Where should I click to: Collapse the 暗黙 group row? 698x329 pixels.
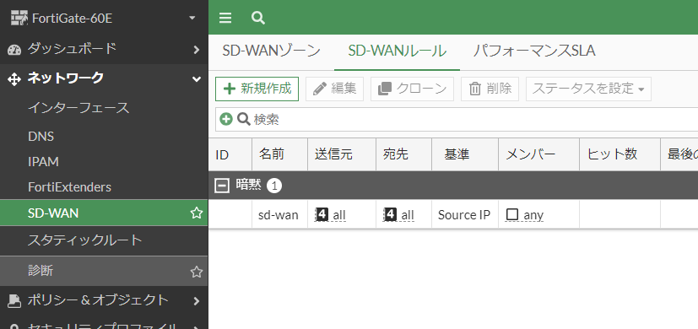tap(221, 186)
